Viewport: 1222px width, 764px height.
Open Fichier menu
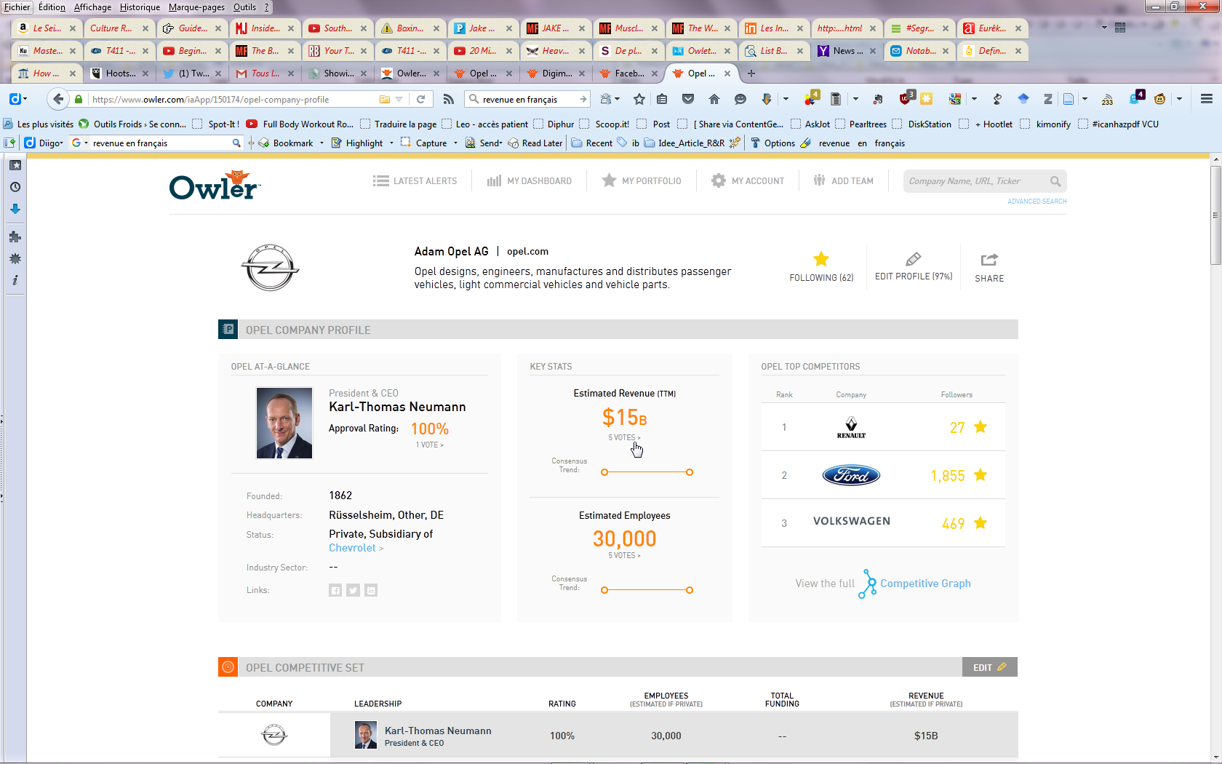17,7
